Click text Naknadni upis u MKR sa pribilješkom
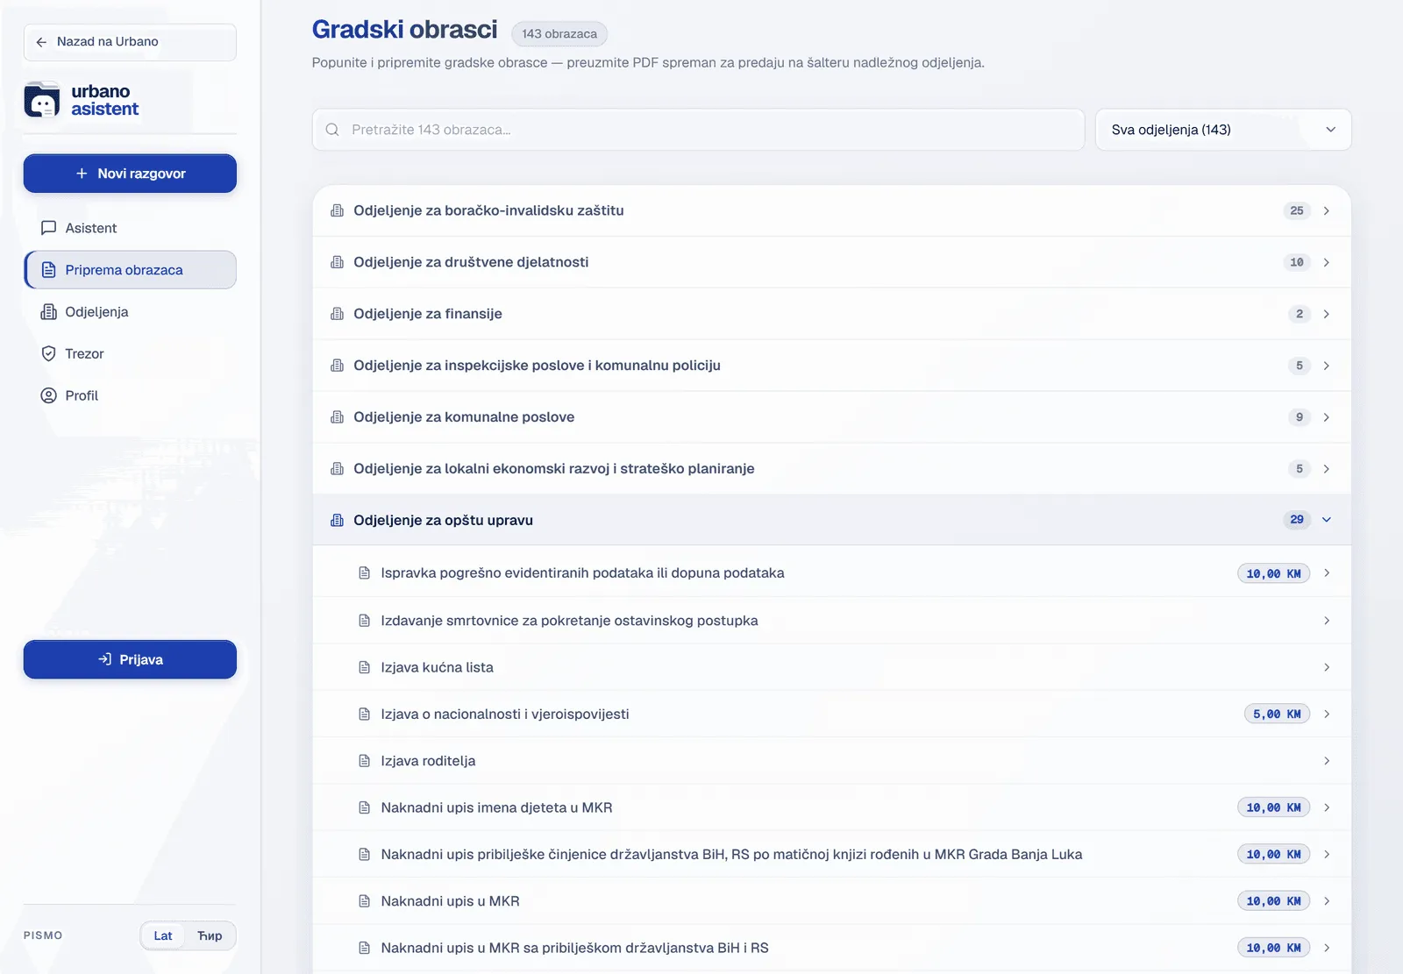 tap(574, 948)
